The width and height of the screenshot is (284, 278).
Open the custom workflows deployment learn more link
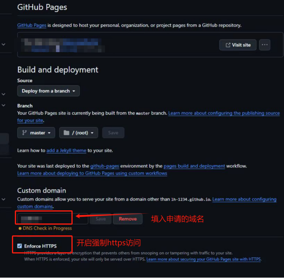pyautogui.click(x=92, y=173)
